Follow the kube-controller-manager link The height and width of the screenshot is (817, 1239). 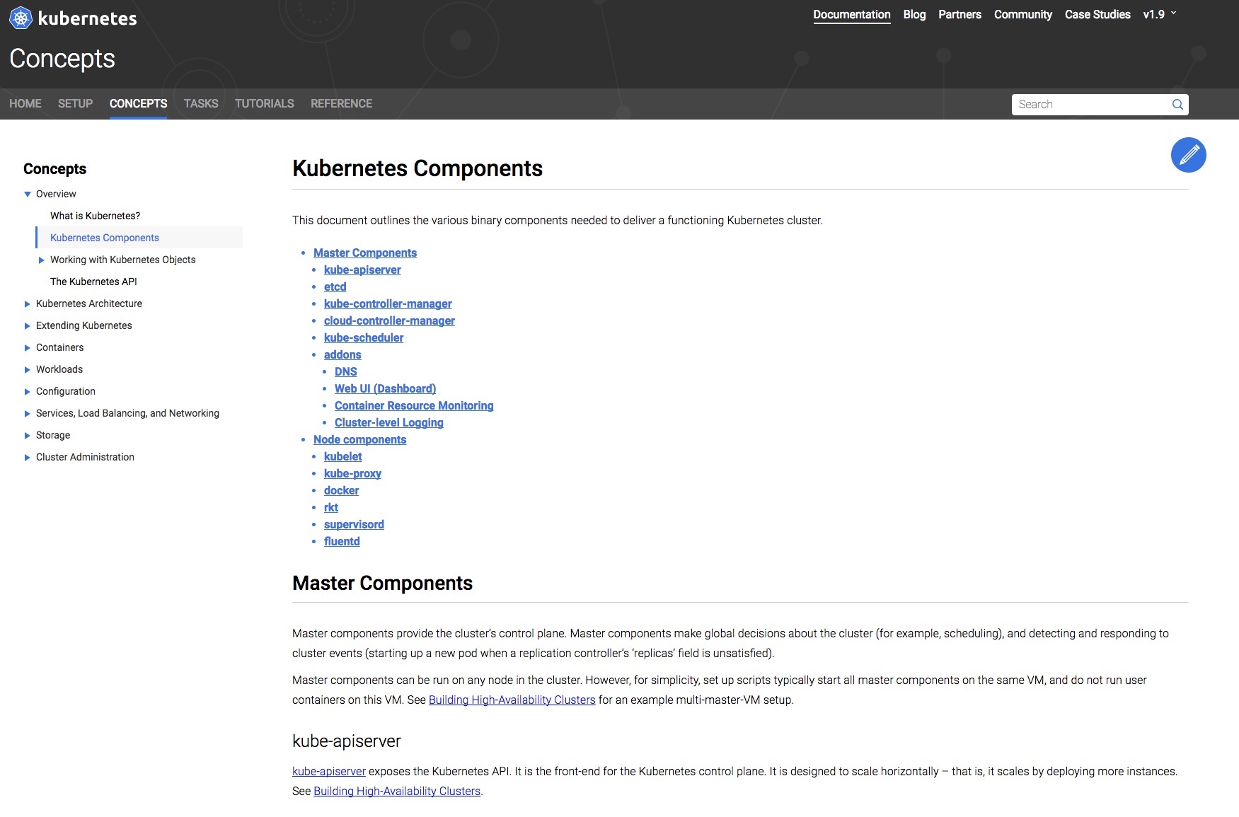(388, 303)
